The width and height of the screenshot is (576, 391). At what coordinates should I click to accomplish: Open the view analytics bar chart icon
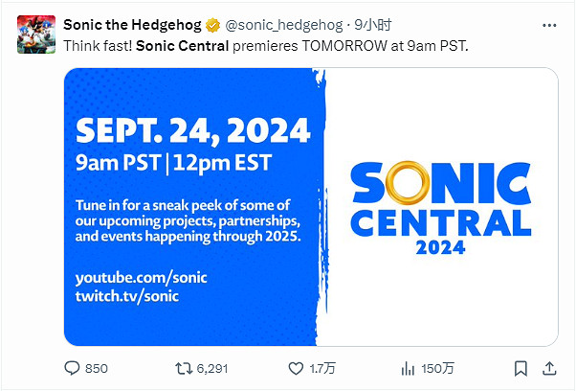(x=409, y=368)
